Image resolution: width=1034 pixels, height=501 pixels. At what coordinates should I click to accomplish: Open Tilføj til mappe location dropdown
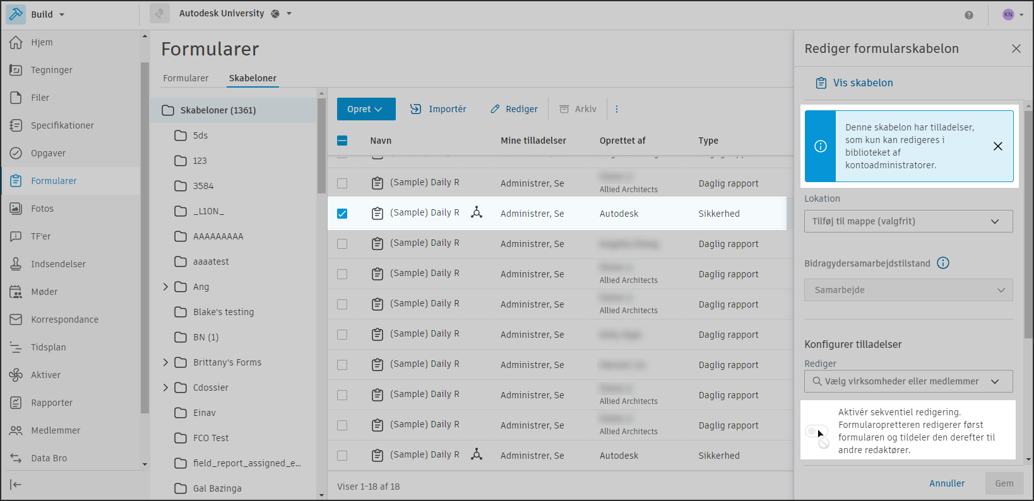908,221
